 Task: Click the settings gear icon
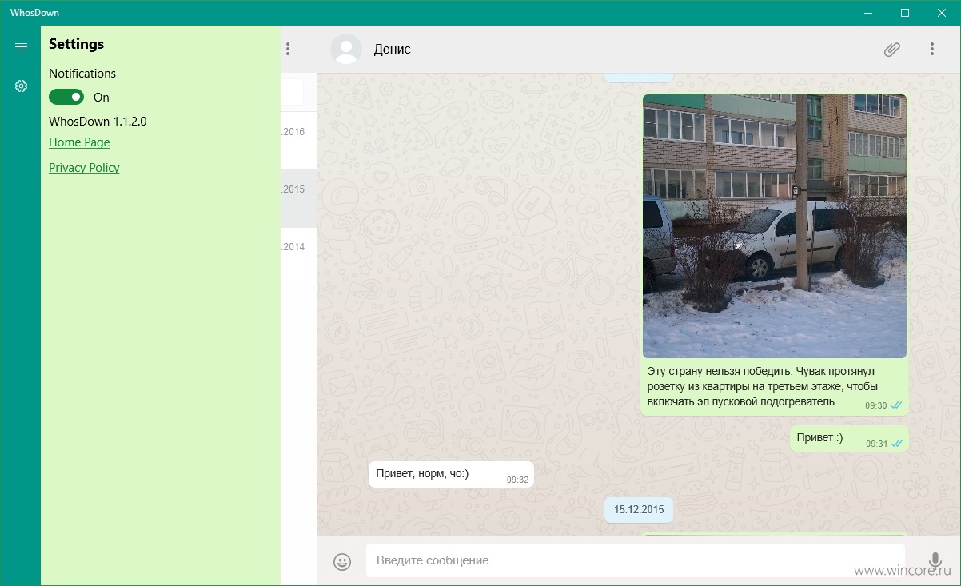coord(21,86)
